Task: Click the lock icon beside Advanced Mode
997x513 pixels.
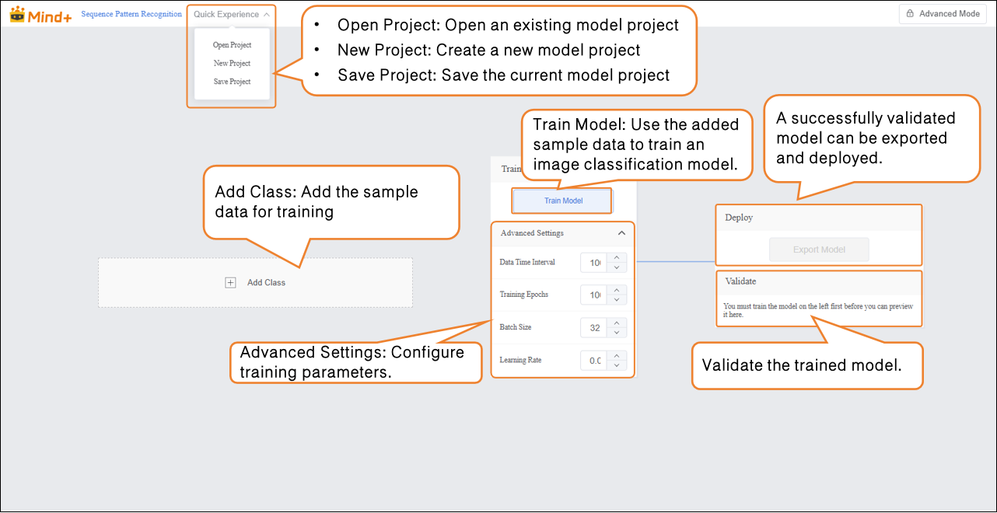Action: pos(910,14)
